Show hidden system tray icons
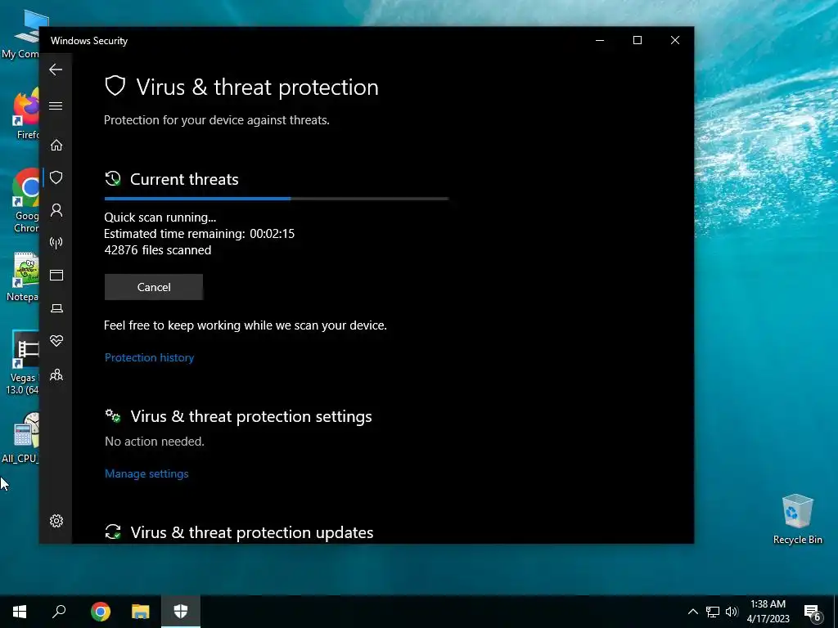 point(692,612)
